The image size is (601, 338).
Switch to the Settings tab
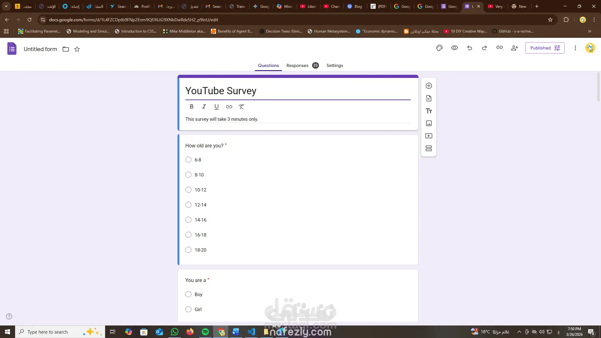click(335, 65)
